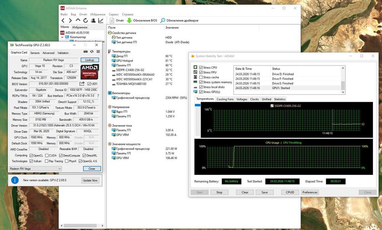This screenshot has width=382, height=230.
Task: Click the Отчёт report toolbar button
Action: (117, 21)
